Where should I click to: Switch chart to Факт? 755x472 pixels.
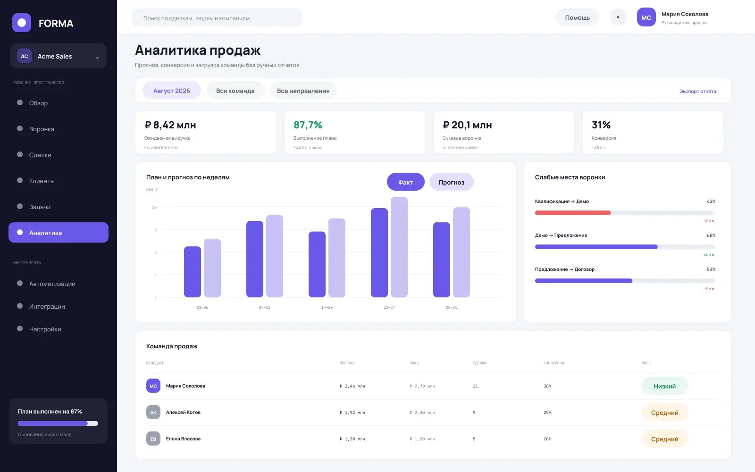tap(406, 182)
